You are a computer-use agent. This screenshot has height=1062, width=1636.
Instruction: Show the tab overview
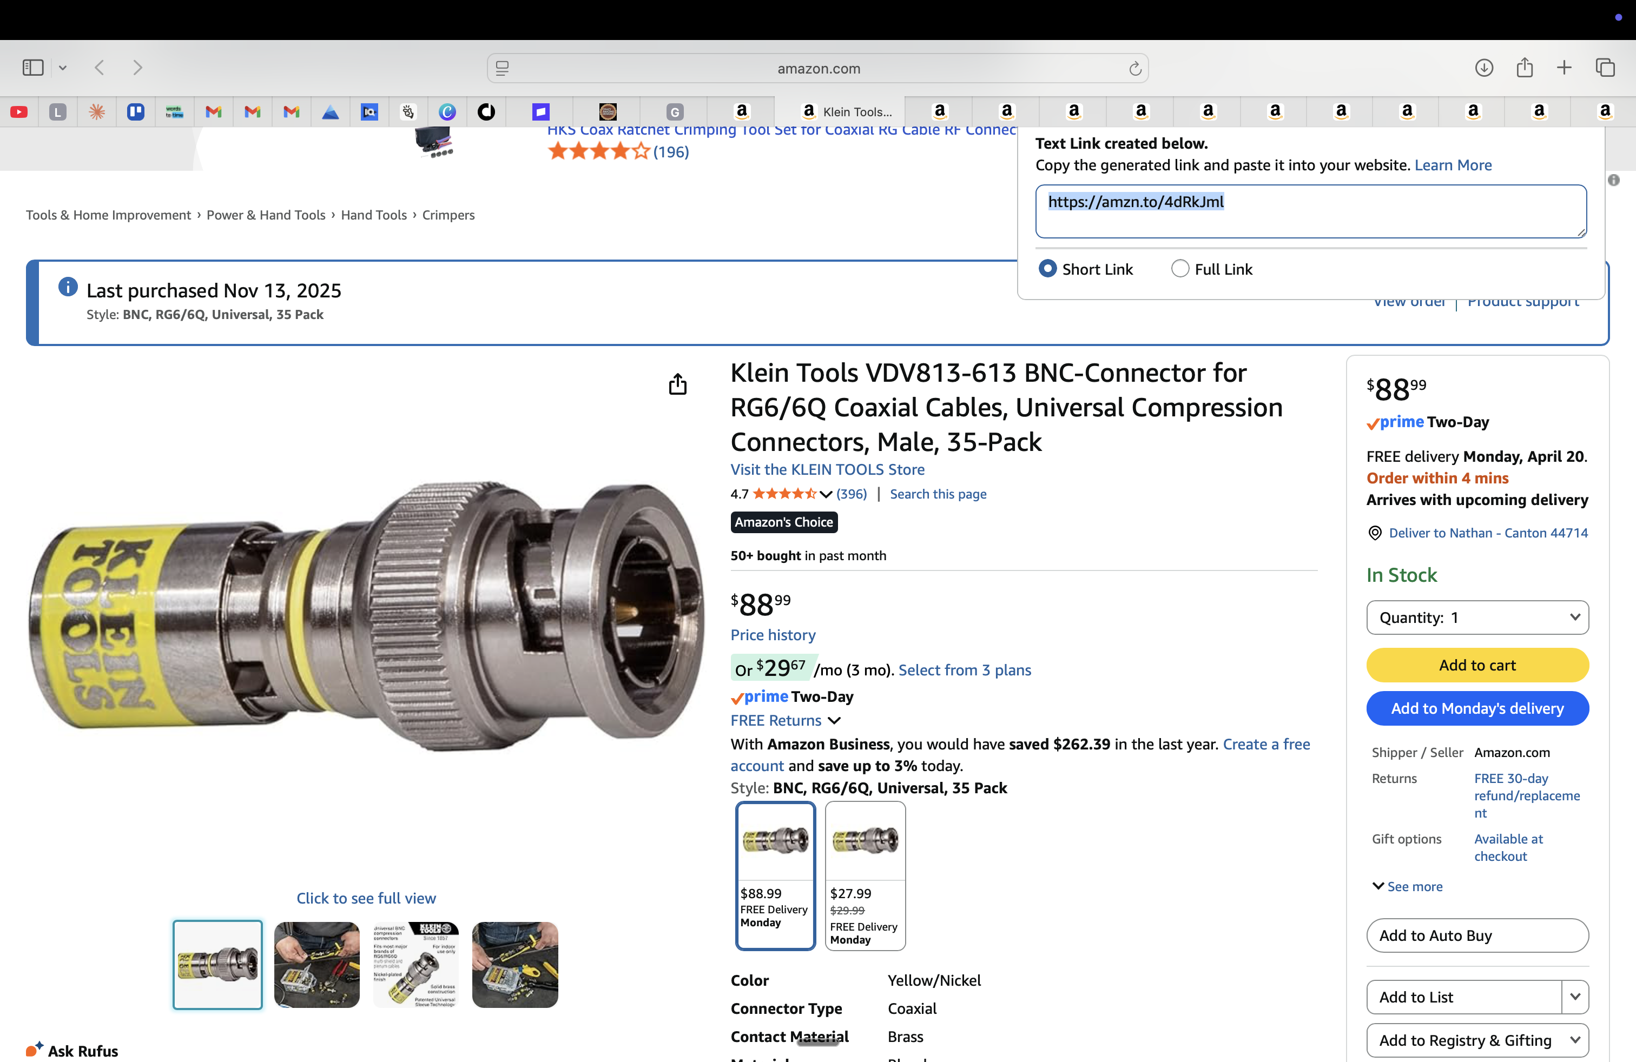1605,67
